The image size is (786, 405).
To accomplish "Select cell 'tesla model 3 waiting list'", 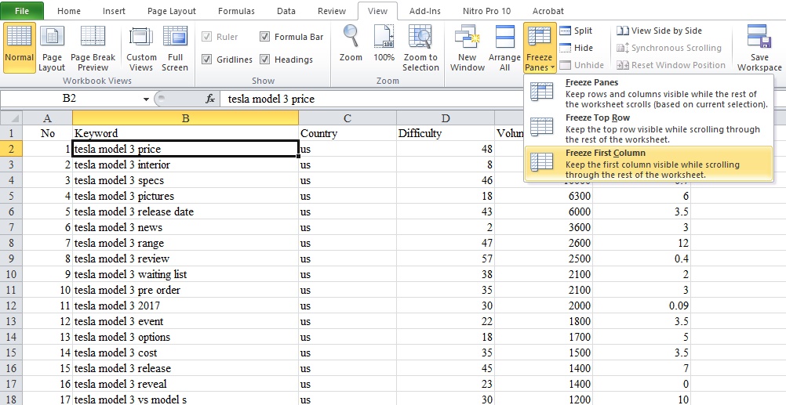I will click(185, 274).
